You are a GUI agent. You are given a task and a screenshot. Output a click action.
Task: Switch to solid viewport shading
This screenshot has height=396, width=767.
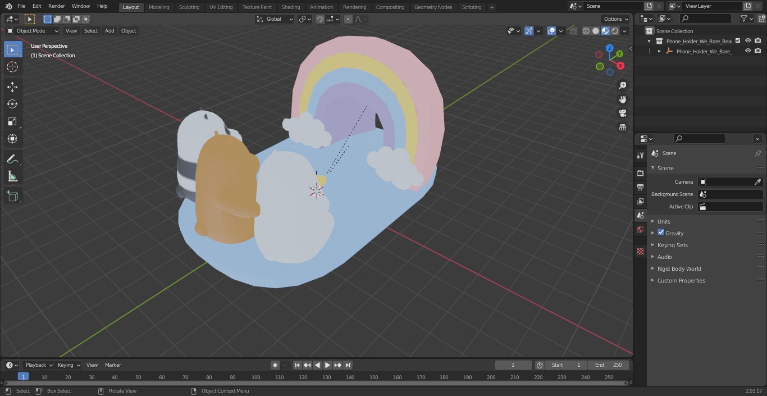tap(596, 31)
